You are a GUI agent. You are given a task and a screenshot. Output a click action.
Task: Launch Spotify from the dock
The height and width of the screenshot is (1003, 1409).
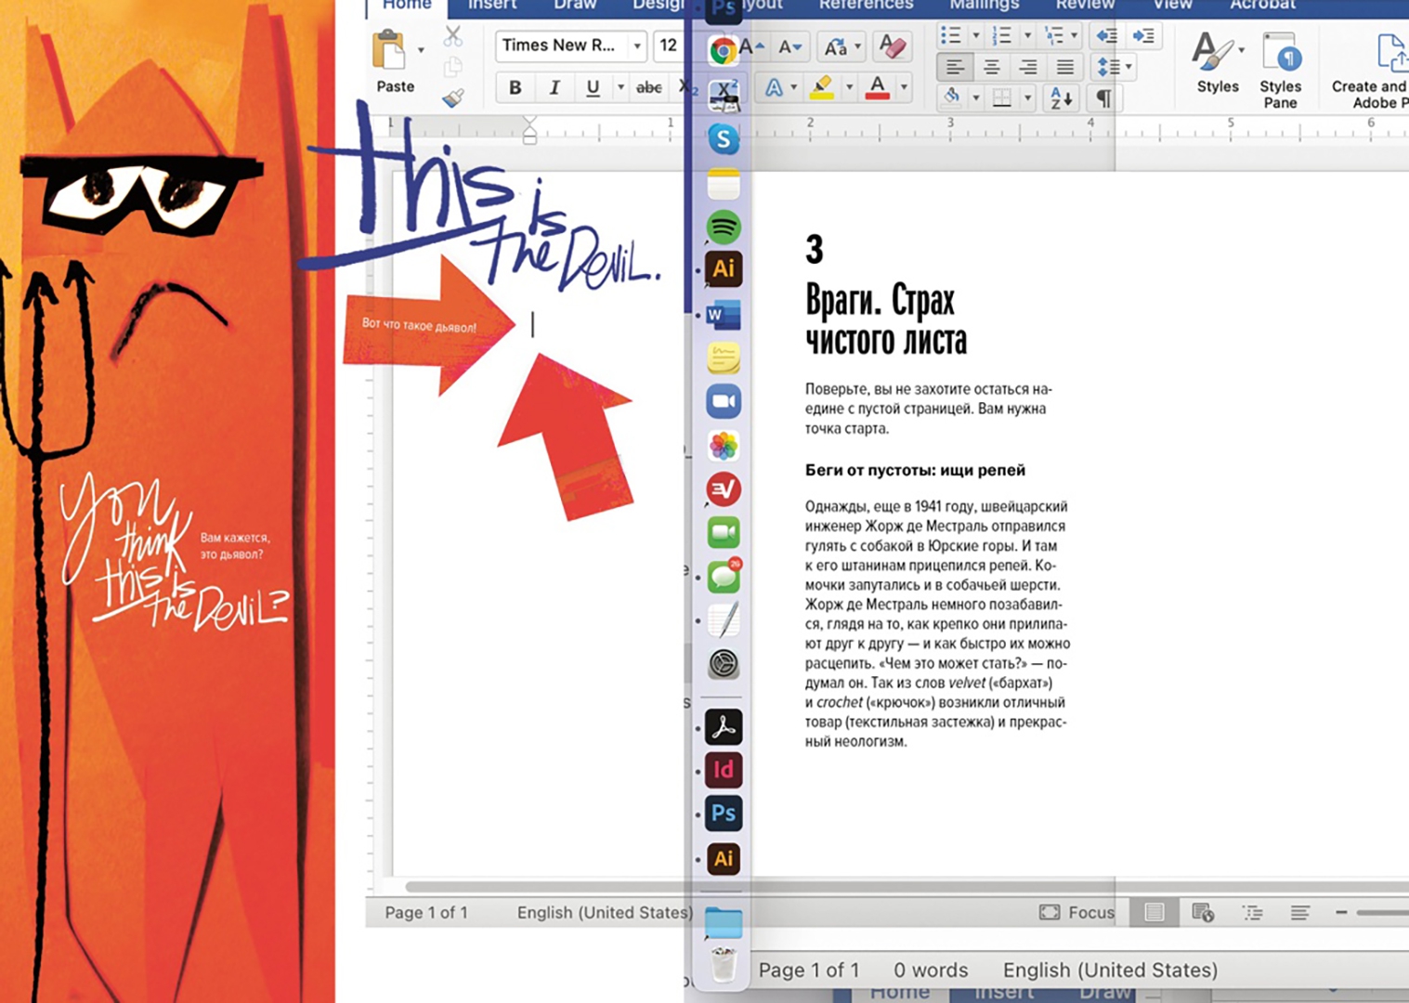(724, 227)
